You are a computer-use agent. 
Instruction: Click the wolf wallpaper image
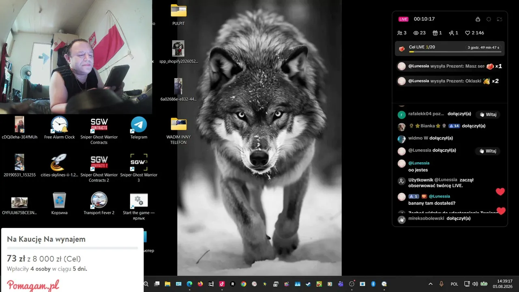[x=259, y=138]
